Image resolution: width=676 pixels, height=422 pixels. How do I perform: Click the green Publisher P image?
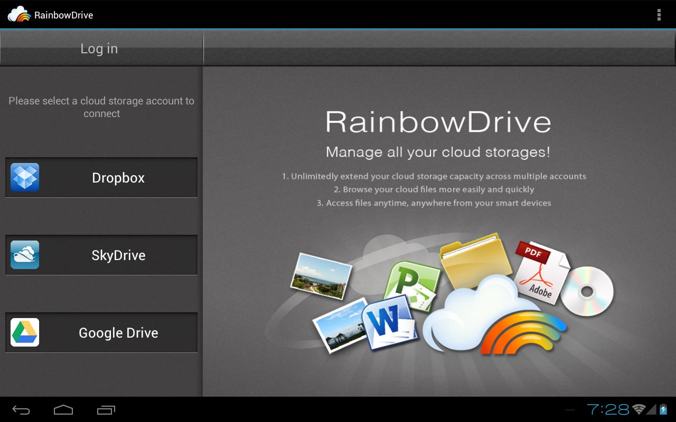pos(412,286)
